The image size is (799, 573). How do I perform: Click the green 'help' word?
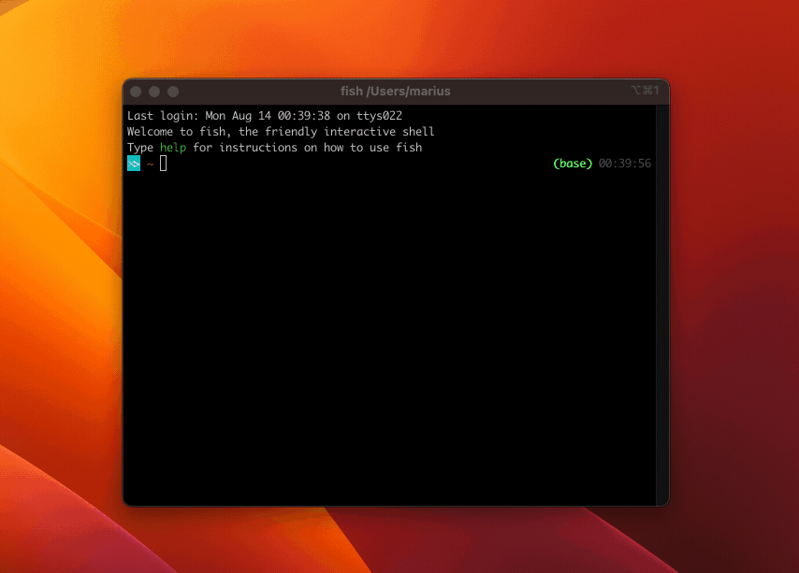[173, 148]
